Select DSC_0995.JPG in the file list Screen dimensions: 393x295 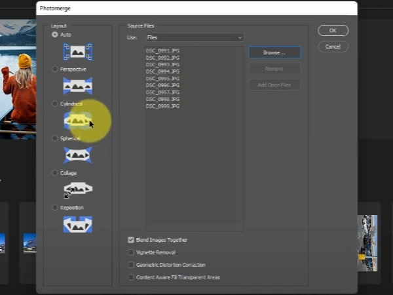click(162, 79)
